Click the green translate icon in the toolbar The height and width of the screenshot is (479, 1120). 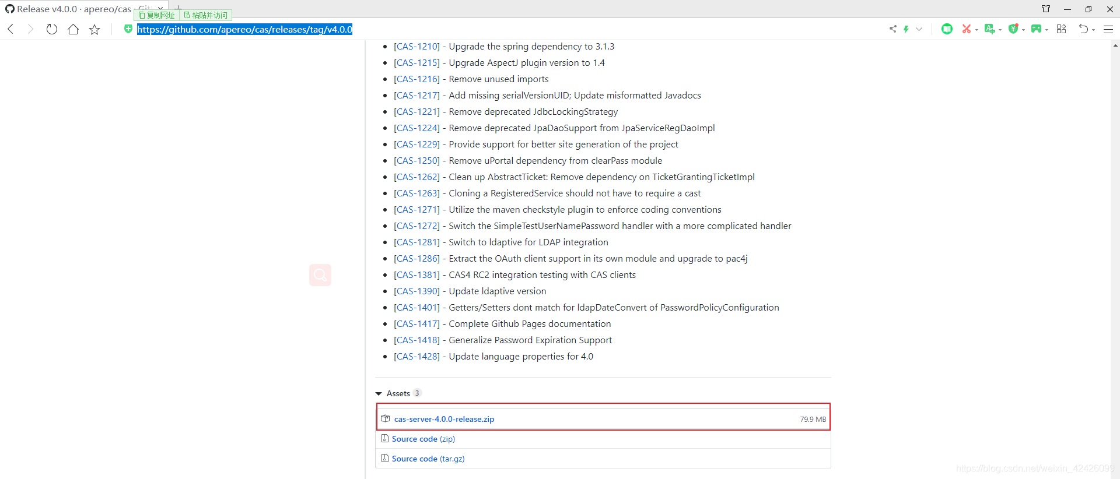pyautogui.click(x=989, y=29)
